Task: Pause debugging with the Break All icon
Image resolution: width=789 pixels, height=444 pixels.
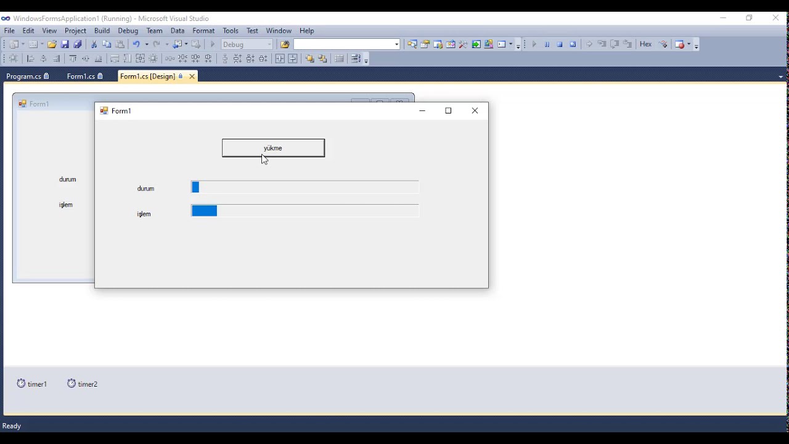Action: pos(547,44)
